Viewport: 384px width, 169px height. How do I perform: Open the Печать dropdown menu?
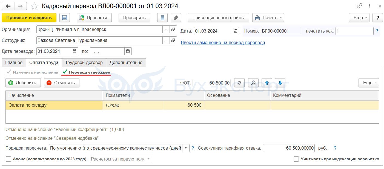[268, 18]
